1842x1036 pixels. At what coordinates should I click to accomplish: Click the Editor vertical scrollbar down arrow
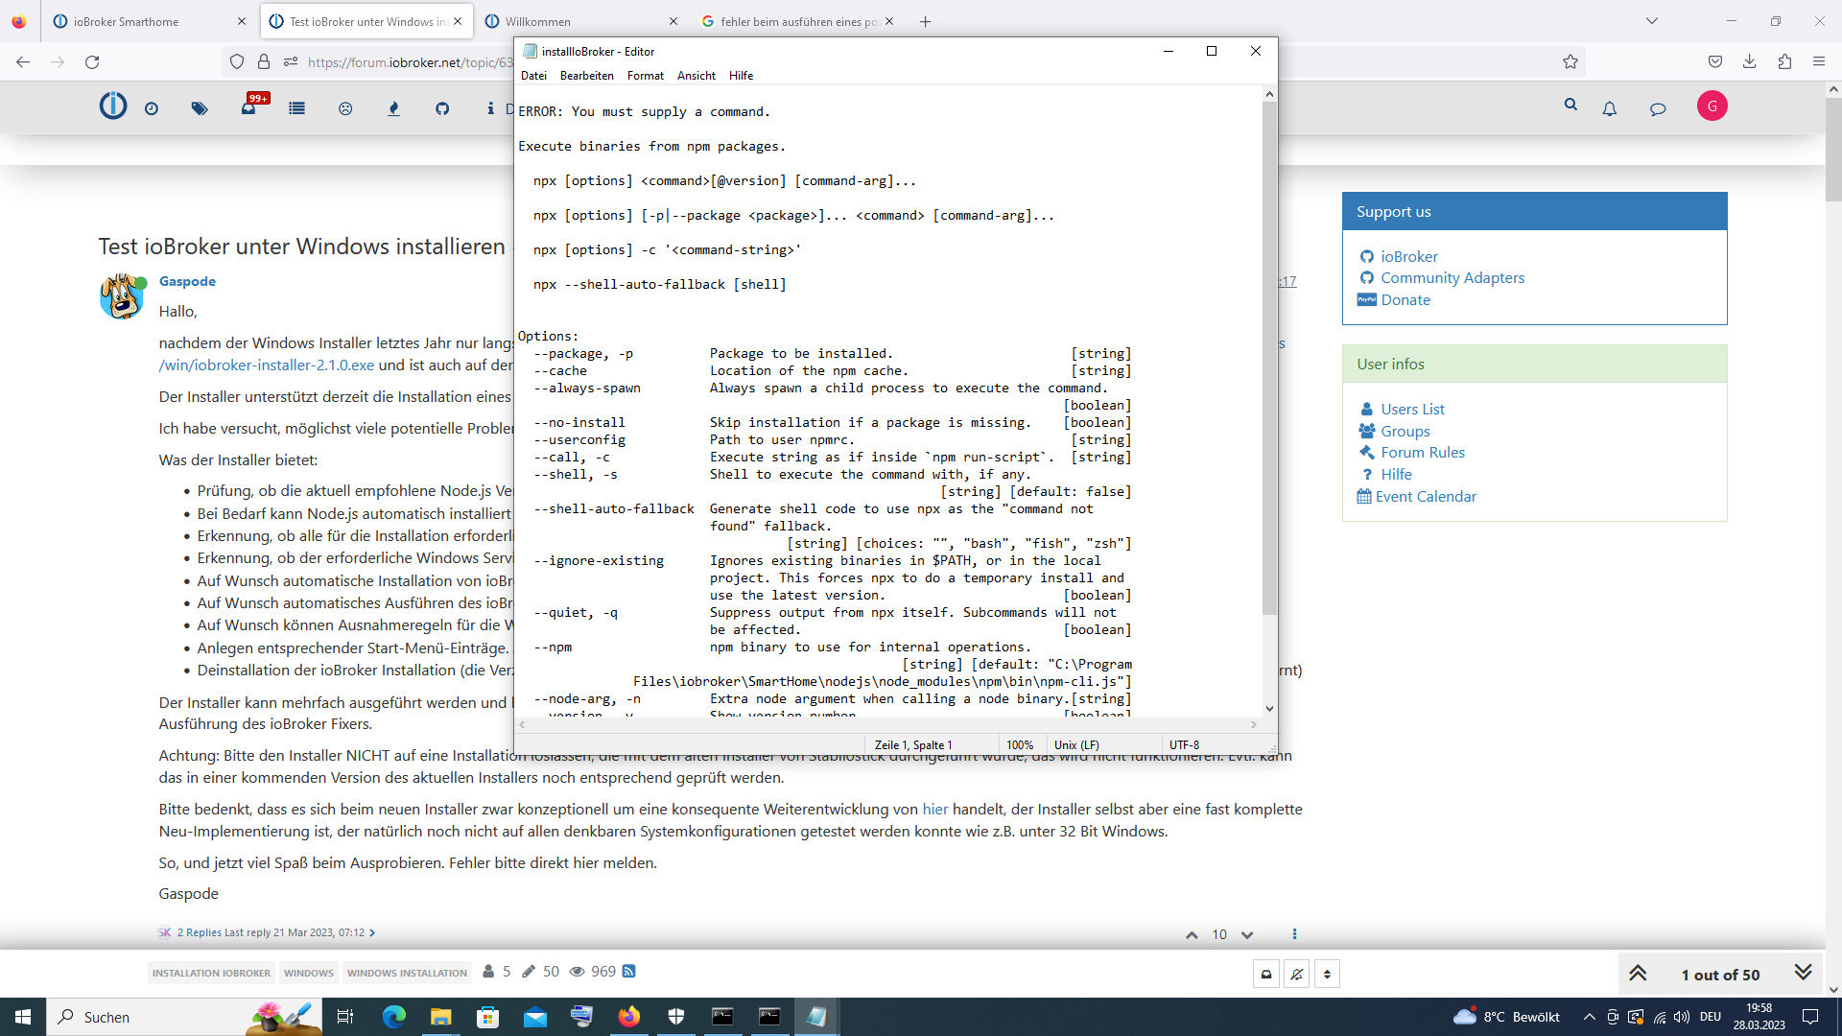point(1269,709)
